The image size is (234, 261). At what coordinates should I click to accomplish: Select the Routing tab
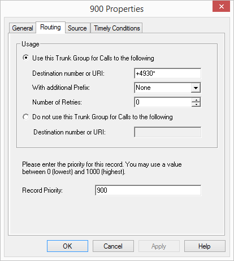point(50,27)
